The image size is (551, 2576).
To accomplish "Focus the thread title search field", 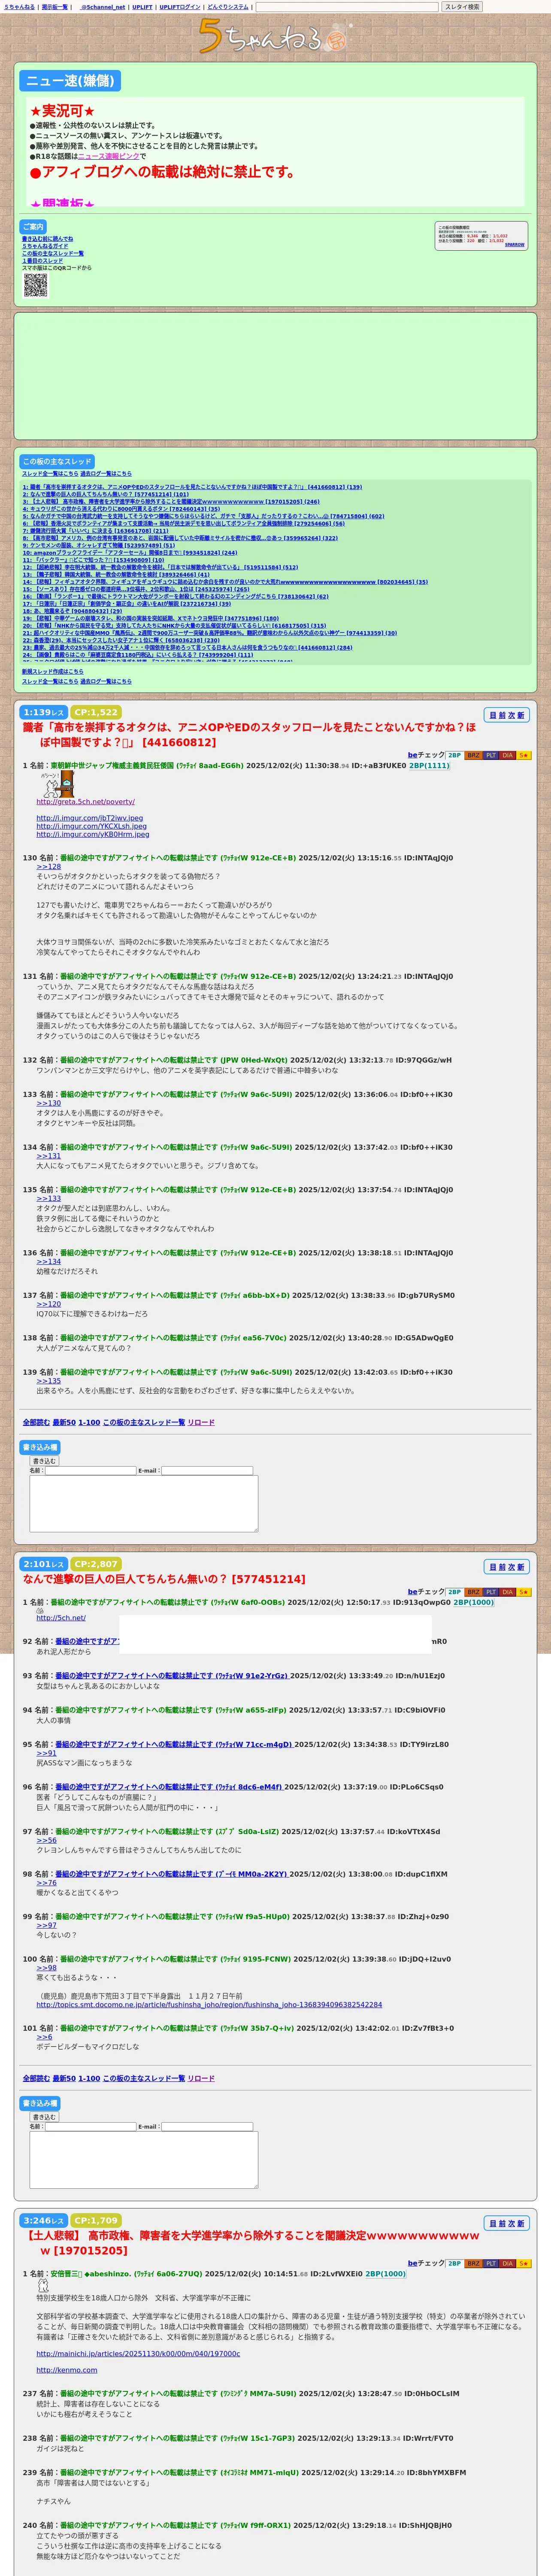I will click(x=347, y=7).
